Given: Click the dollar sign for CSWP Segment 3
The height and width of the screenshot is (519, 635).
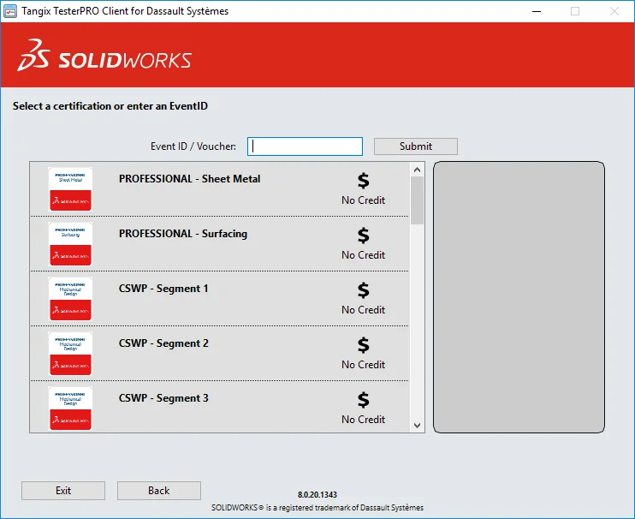Looking at the screenshot, I should point(363,400).
